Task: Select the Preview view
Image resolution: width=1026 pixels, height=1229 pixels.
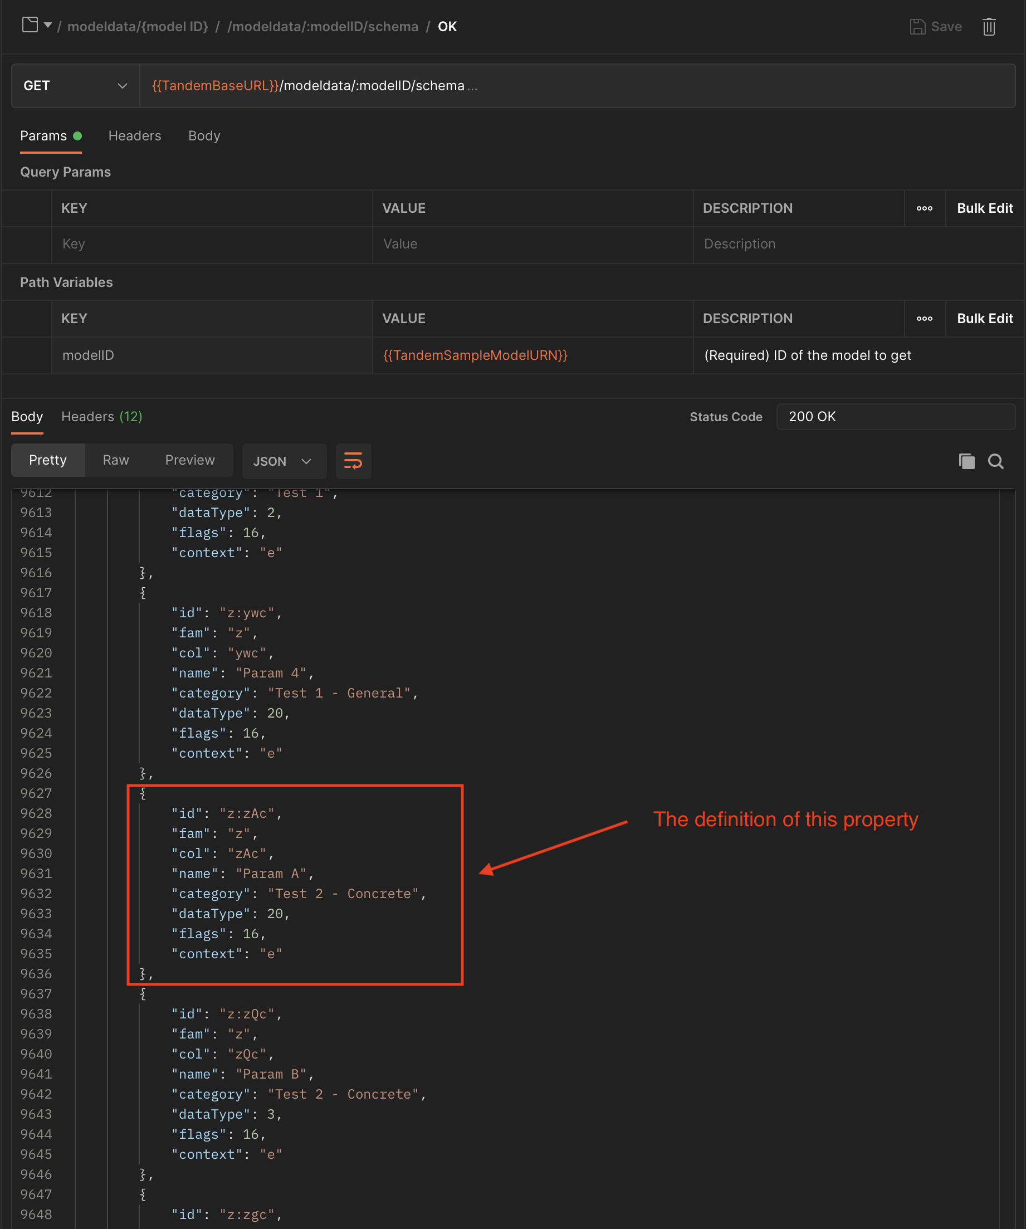Action: (189, 460)
